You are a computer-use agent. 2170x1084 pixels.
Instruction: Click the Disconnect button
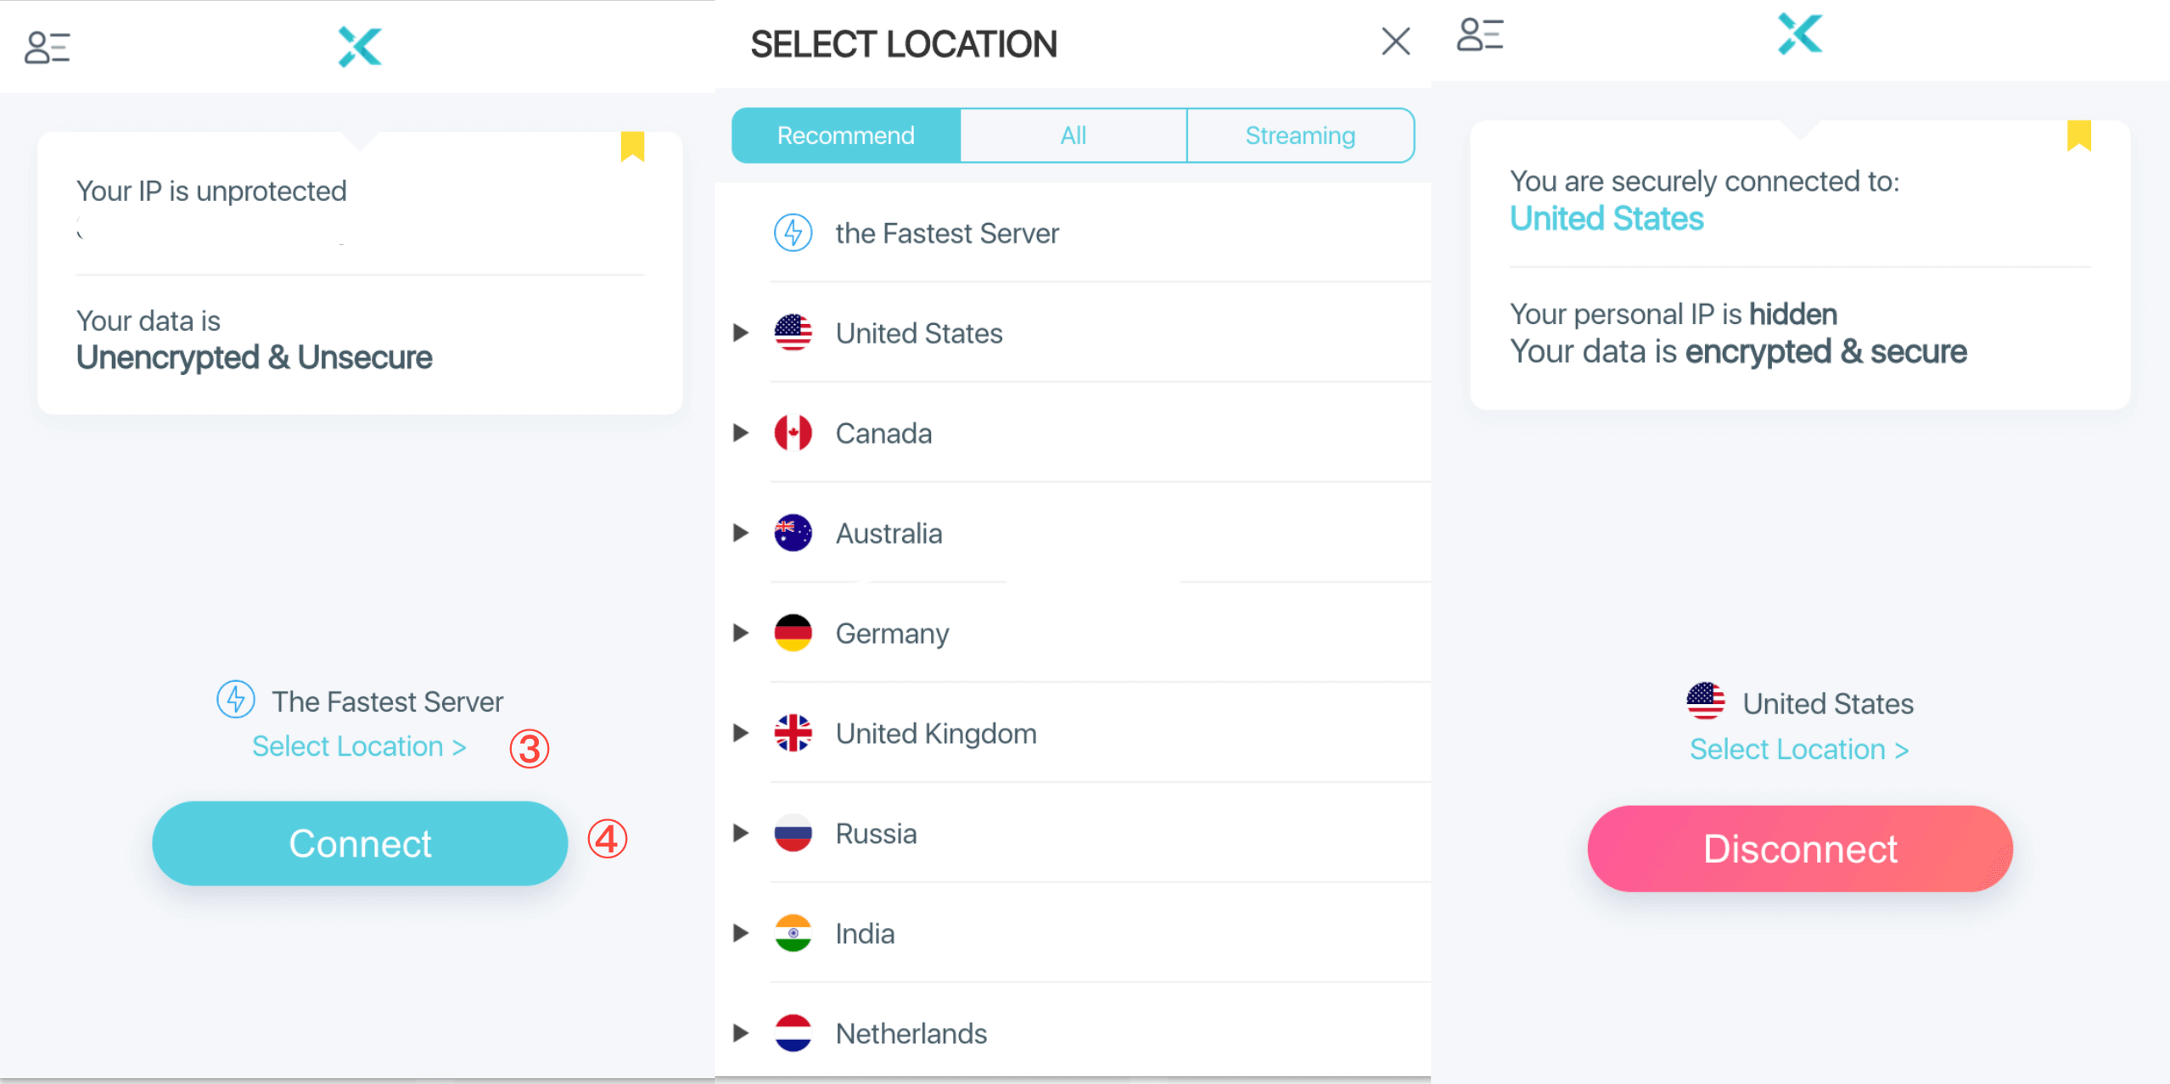coord(1800,848)
